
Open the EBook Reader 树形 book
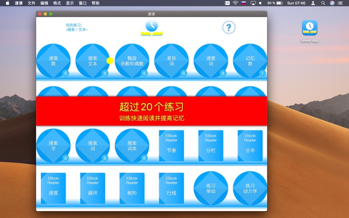132,188
